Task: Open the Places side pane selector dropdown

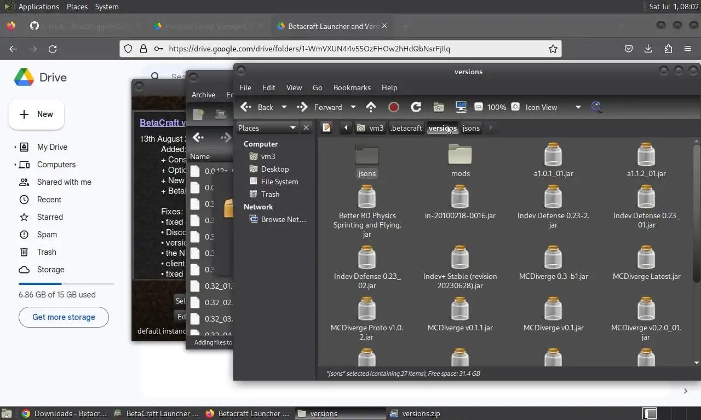Action: tap(267, 128)
